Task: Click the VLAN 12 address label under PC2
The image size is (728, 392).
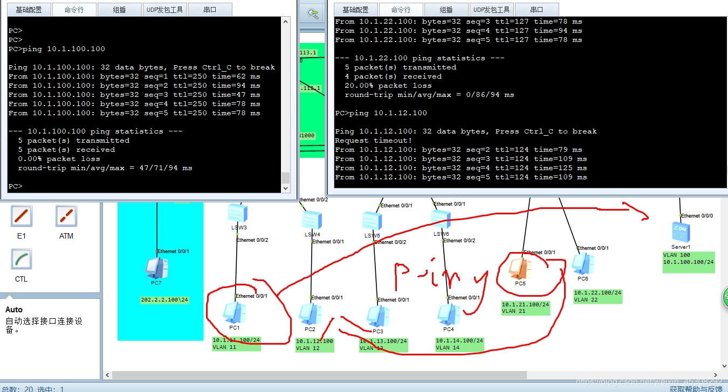Action: pyautogui.click(x=315, y=345)
